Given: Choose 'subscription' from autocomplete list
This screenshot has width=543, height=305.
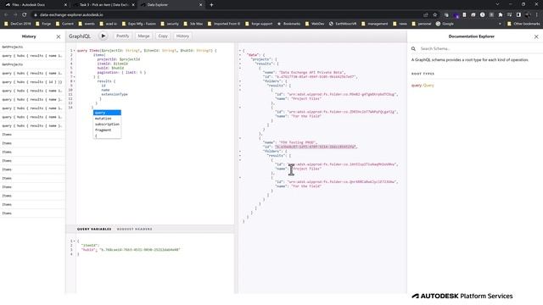Looking at the screenshot, I should [x=107, y=125].
